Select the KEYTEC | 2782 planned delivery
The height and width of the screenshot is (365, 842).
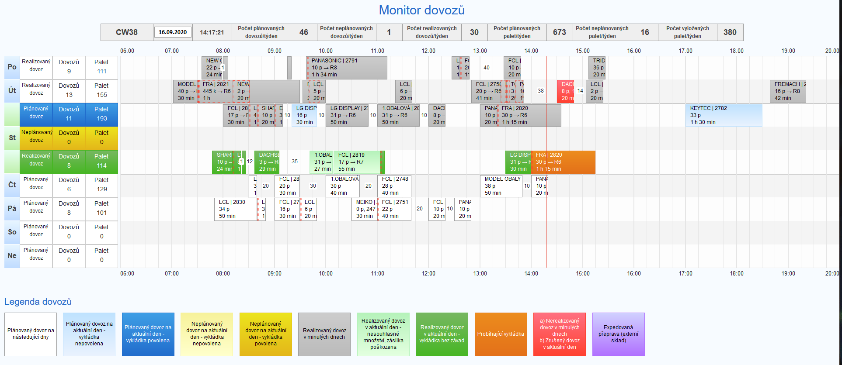[x=724, y=115]
